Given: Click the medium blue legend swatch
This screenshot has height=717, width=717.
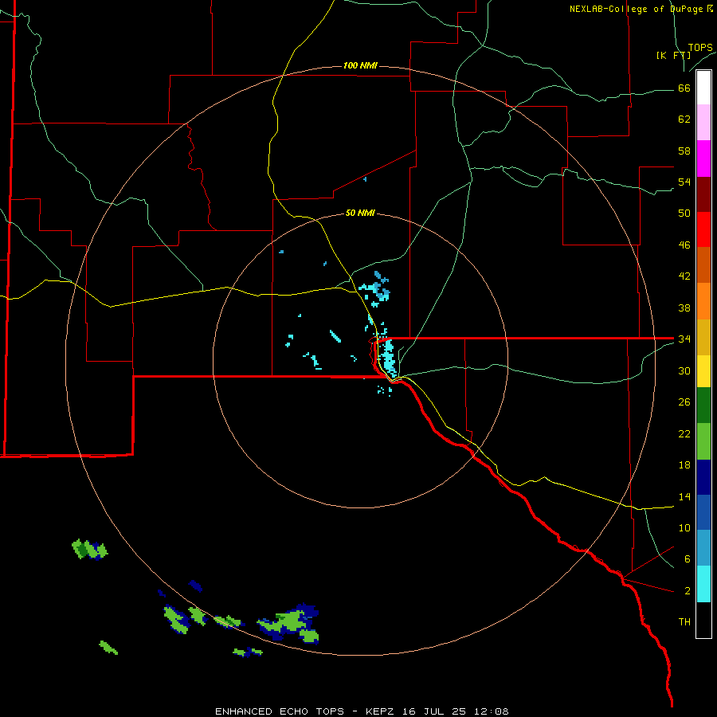Looking at the screenshot, I should 703,512.
